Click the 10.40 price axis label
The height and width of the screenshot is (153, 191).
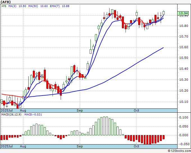pyautogui.click(x=184, y=69)
